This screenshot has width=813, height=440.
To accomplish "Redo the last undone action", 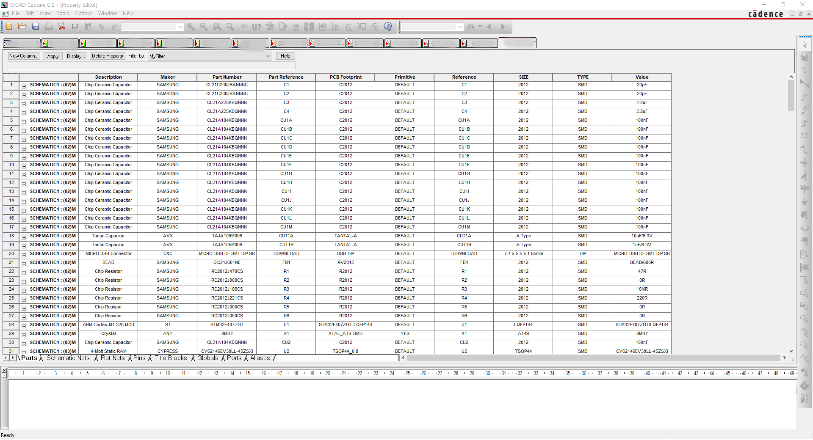I will 114,27.
